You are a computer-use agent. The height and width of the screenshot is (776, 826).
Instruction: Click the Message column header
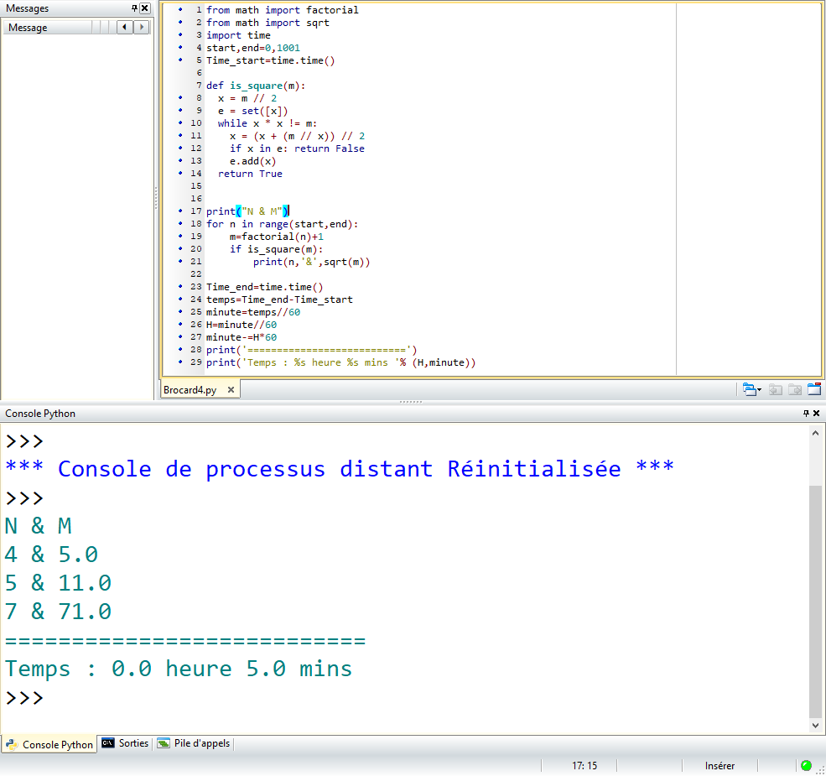[x=46, y=28]
